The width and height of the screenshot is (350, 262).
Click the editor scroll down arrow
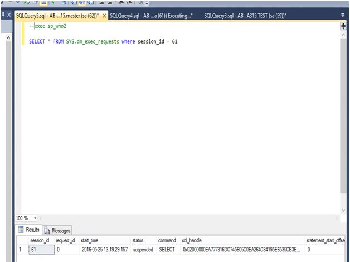343,210
